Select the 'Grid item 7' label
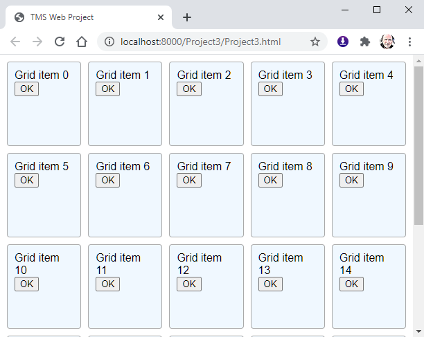Image resolution: width=424 pixels, height=337 pixels. click(x=204, y=166)
